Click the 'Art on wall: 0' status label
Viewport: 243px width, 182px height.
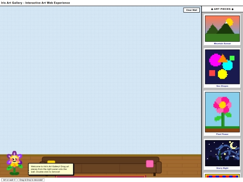coord(9,180)
